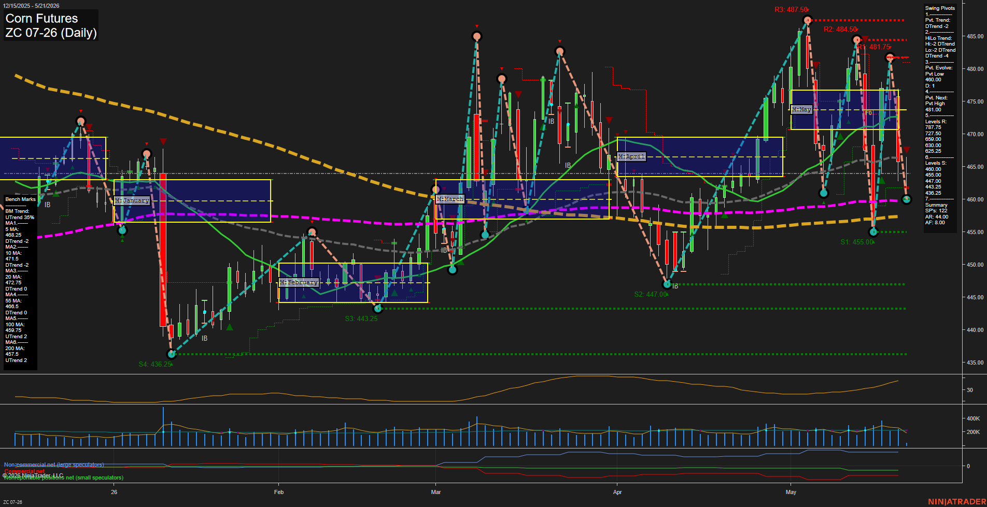Click the 20 MA value '472.75'
This screenshot has width=987, height=507.
(x=13, y=283)
